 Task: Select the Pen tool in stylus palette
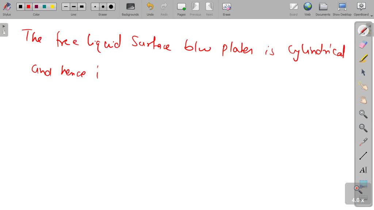click(363, 31)
